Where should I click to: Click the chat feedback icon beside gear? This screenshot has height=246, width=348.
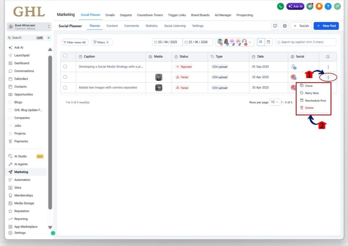tap(275, 26)
